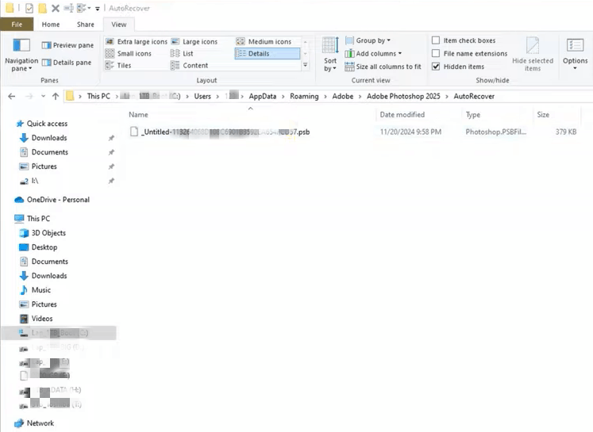Sort by the Size column header
The height and width of the screenshot is (432, 593).
[543, 115]
